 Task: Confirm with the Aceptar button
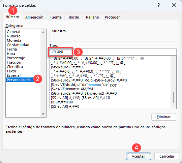[139, 156]
